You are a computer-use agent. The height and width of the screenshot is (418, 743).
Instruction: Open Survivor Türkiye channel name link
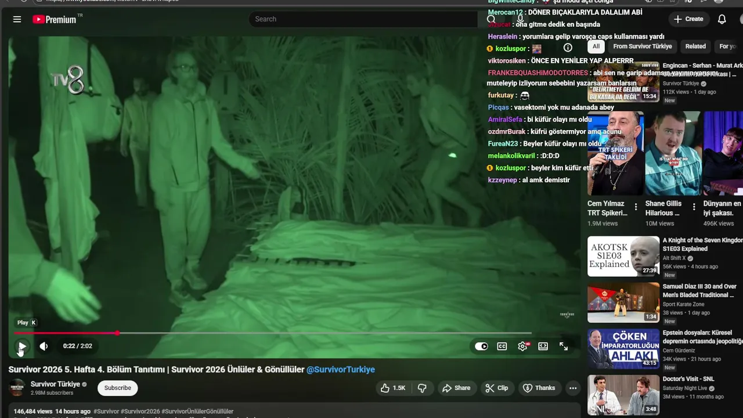(55, 384)
